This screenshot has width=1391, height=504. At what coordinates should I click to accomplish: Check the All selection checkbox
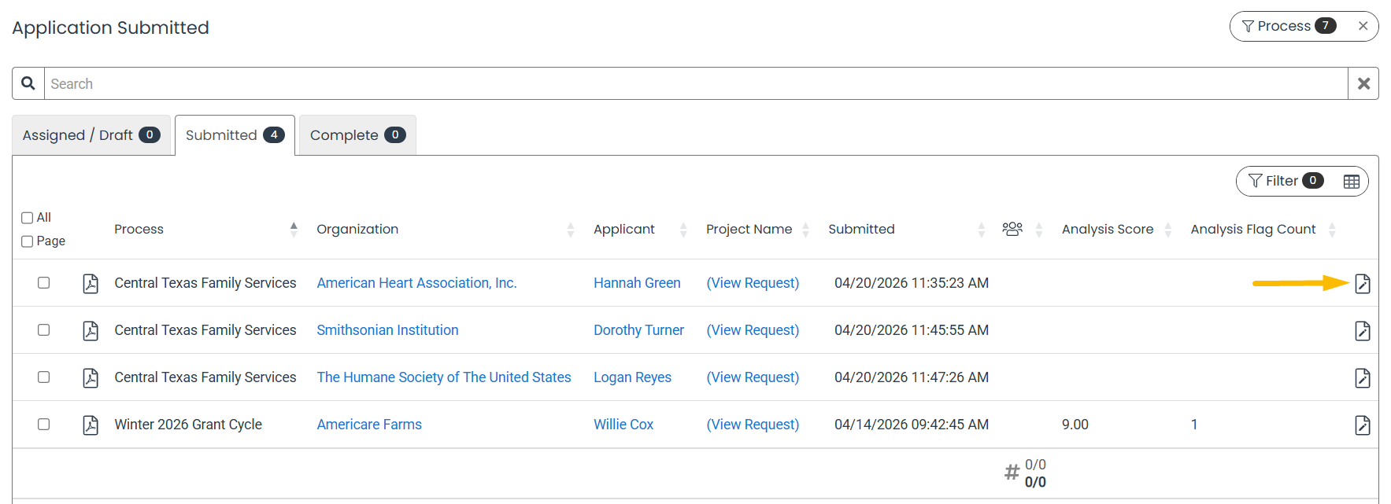click(x=28, y=218)
